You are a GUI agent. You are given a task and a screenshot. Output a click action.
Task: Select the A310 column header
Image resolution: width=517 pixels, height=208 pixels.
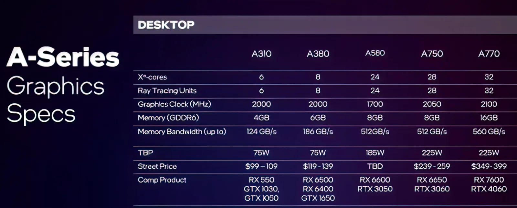point(261,54)
